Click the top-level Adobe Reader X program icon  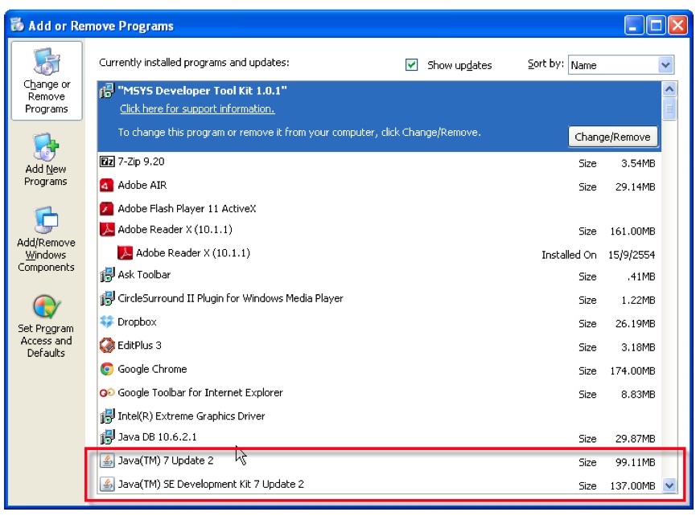click(x=107, y=229)
